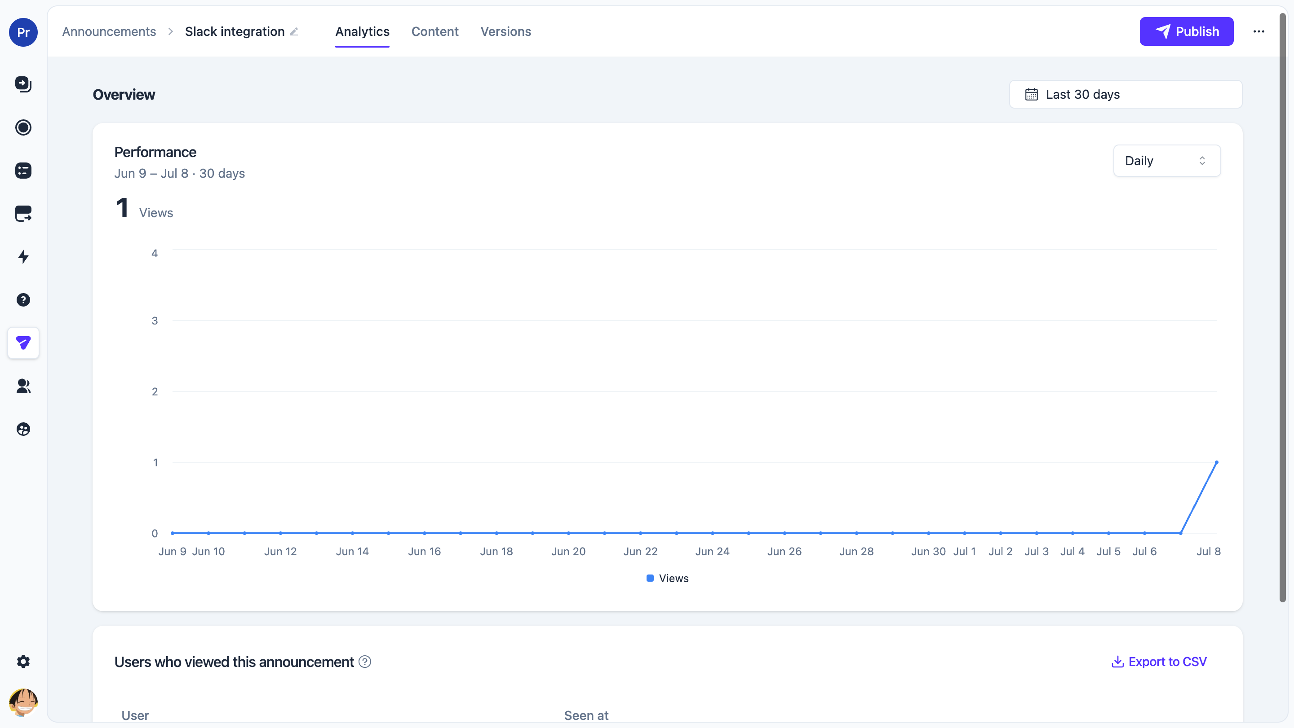
Task: Click the Seen at column header
Action: point(586,715)
